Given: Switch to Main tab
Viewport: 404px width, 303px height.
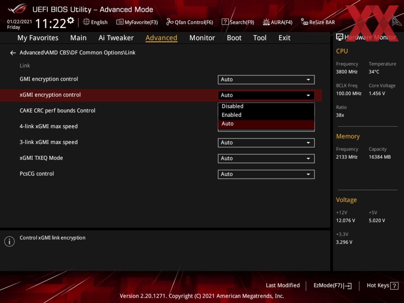Looking at the screenshot, I should click(x=78, y=38).
